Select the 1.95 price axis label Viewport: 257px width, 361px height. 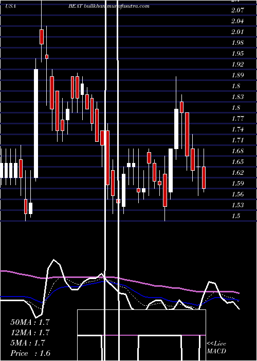(x=237, y=54)
